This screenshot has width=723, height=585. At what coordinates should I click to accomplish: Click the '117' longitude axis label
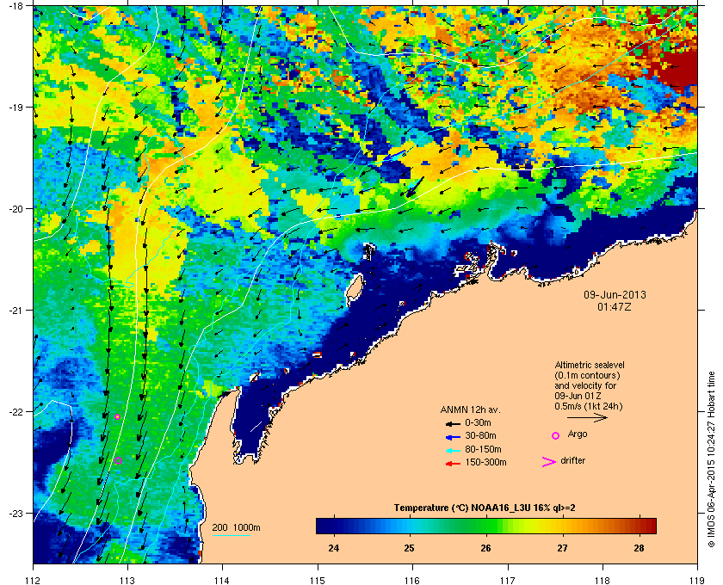click(x=508, y=581)
